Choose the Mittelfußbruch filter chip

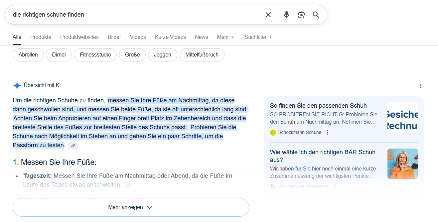click(x=202, y=55)
